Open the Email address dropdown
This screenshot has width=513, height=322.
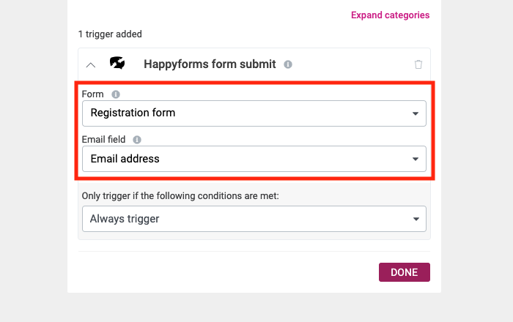pos(254,159)
